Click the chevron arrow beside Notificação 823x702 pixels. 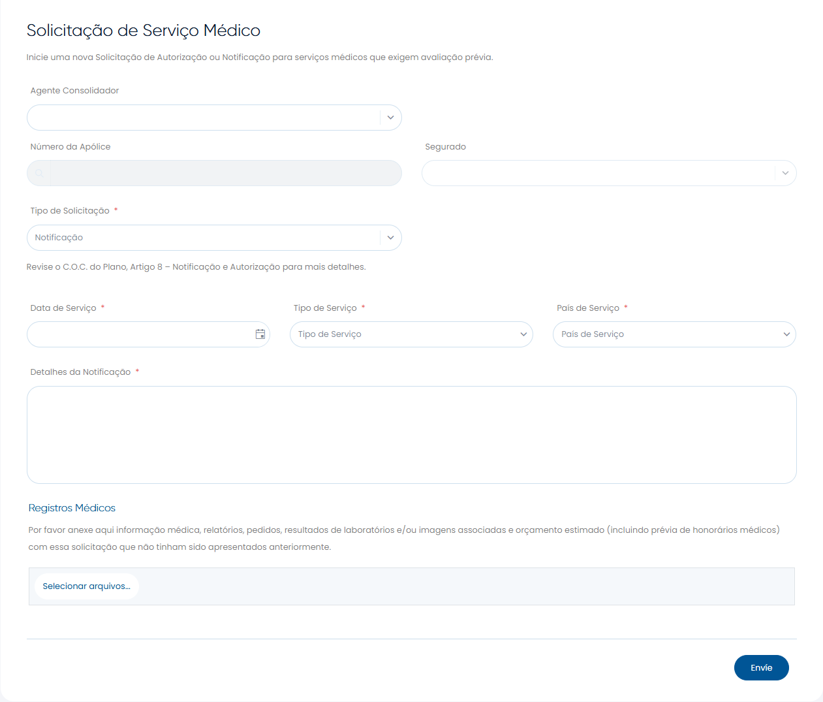click(x=390, y=238)
